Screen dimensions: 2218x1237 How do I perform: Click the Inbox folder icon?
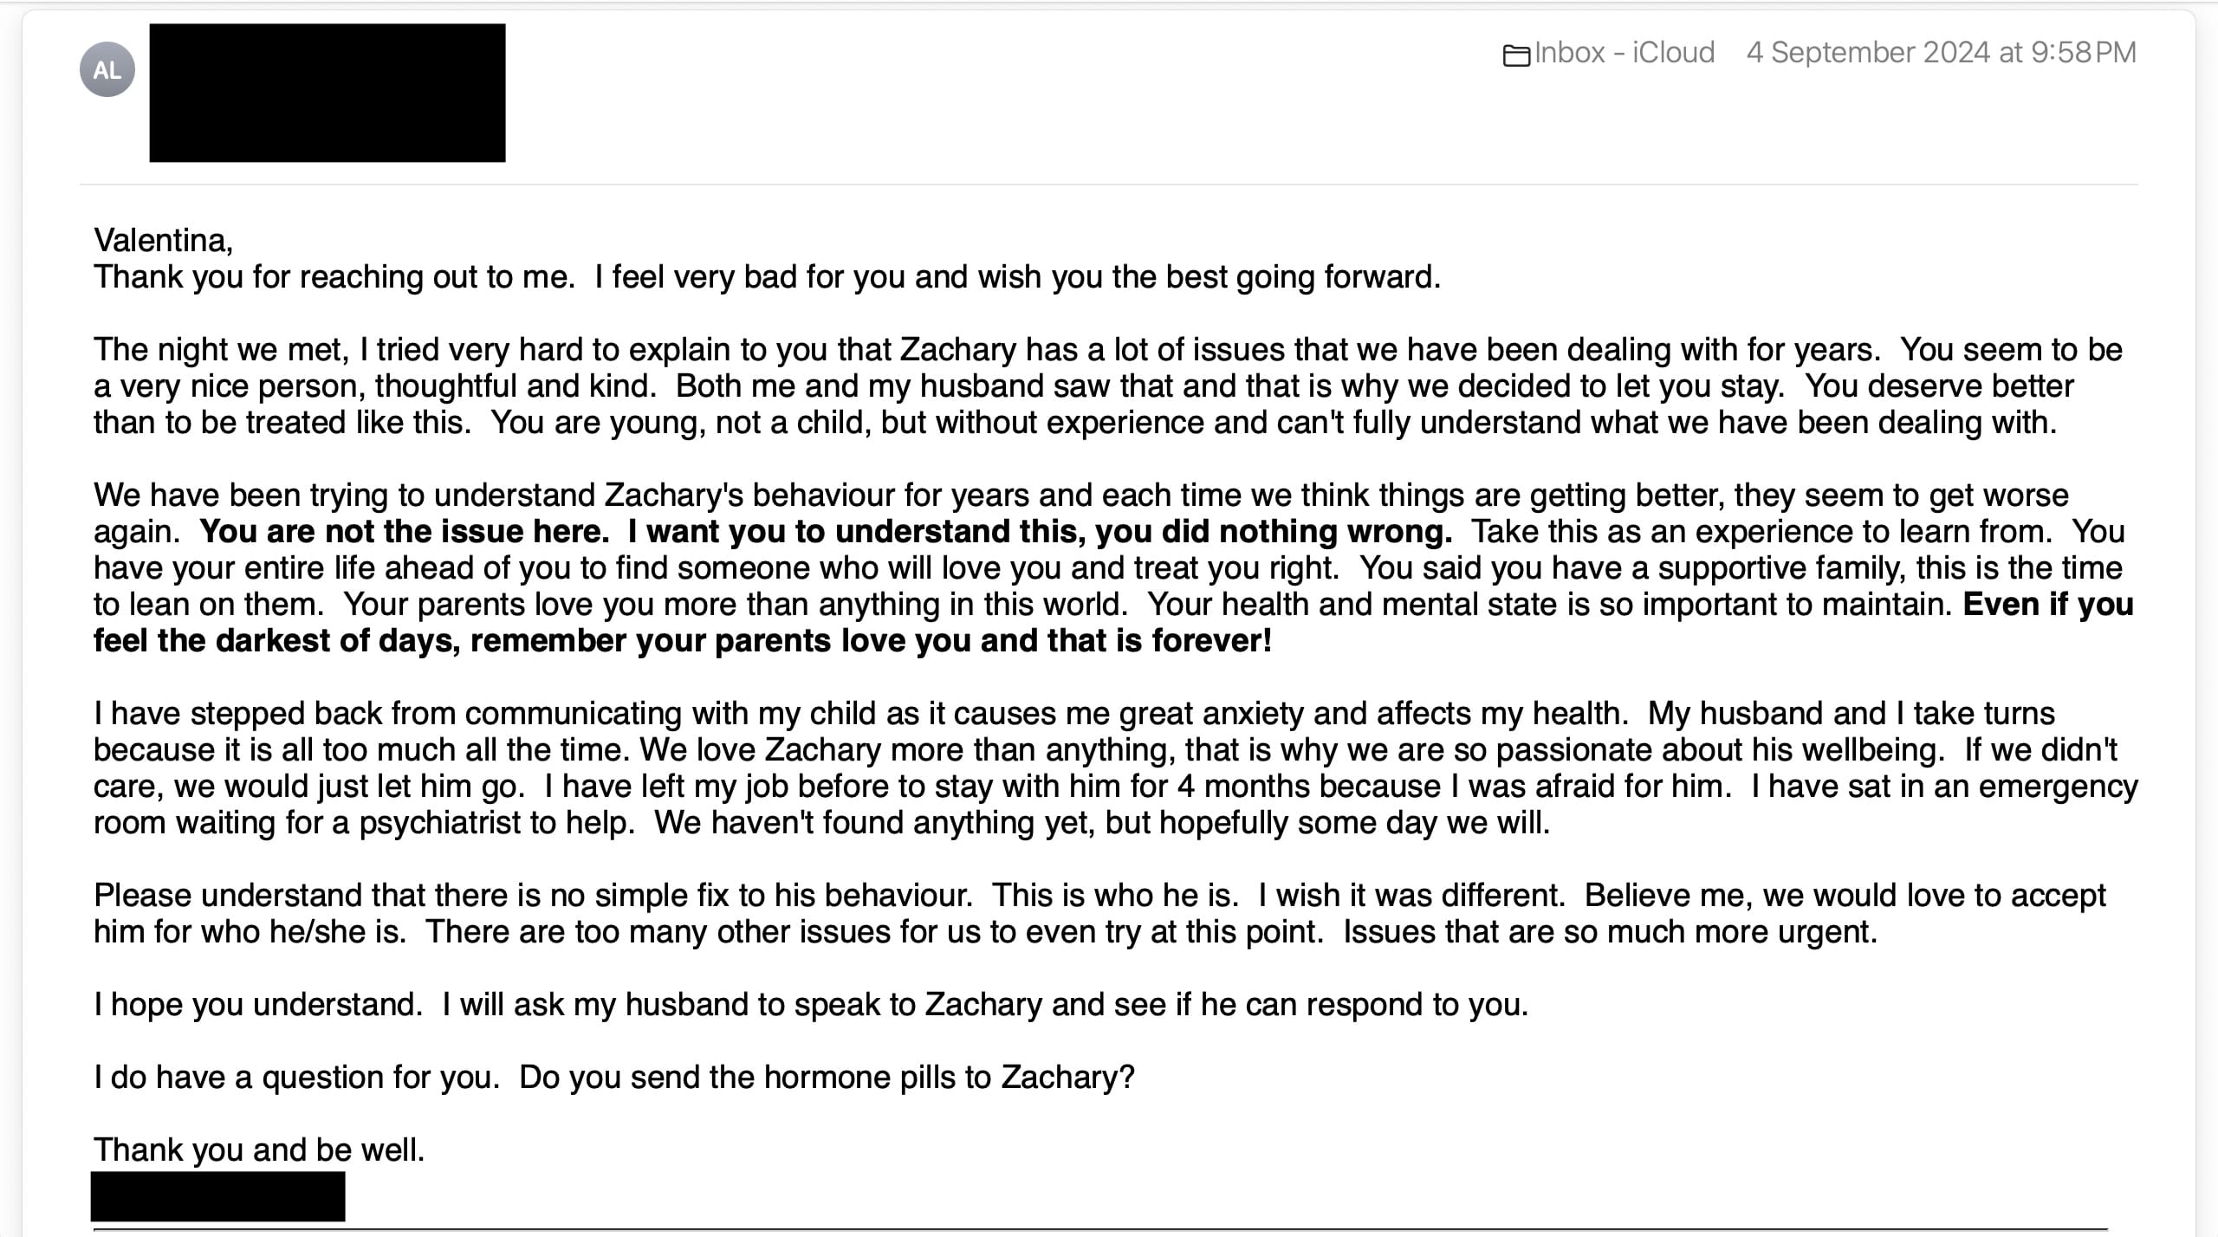(x=1516, y=55)
